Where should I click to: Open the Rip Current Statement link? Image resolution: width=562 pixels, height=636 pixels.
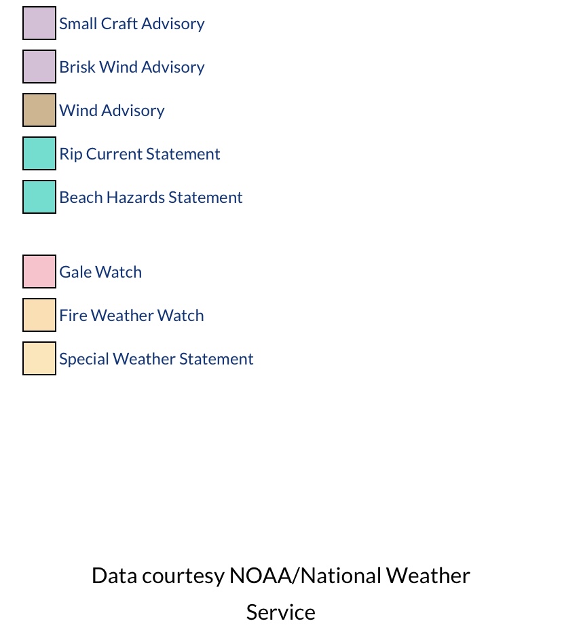click(140, 153)
